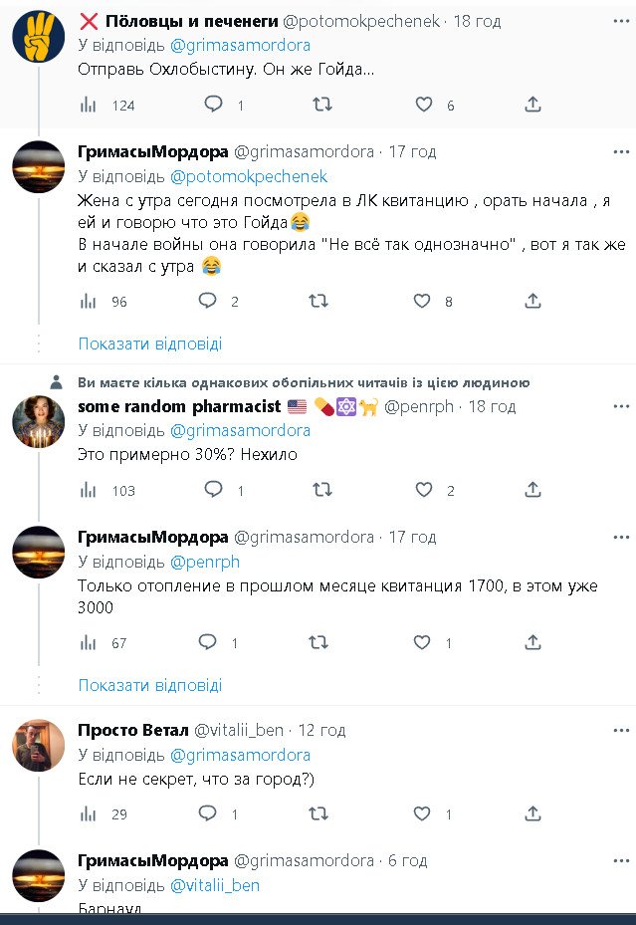View analytics for the 30% Нехило tweet
The height and width of the screenshot is (925, 636).
point(89,490)
